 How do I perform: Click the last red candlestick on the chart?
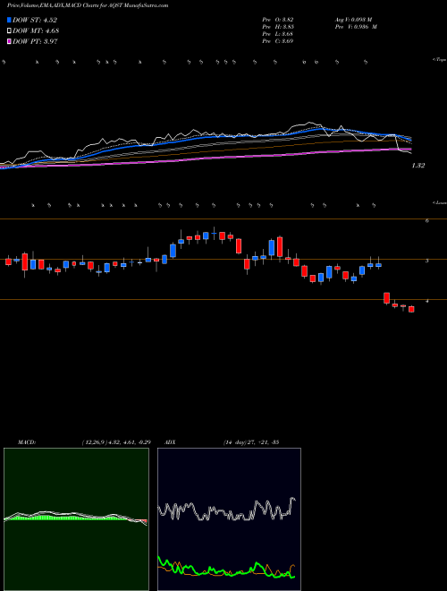click(x=411, y=309)
